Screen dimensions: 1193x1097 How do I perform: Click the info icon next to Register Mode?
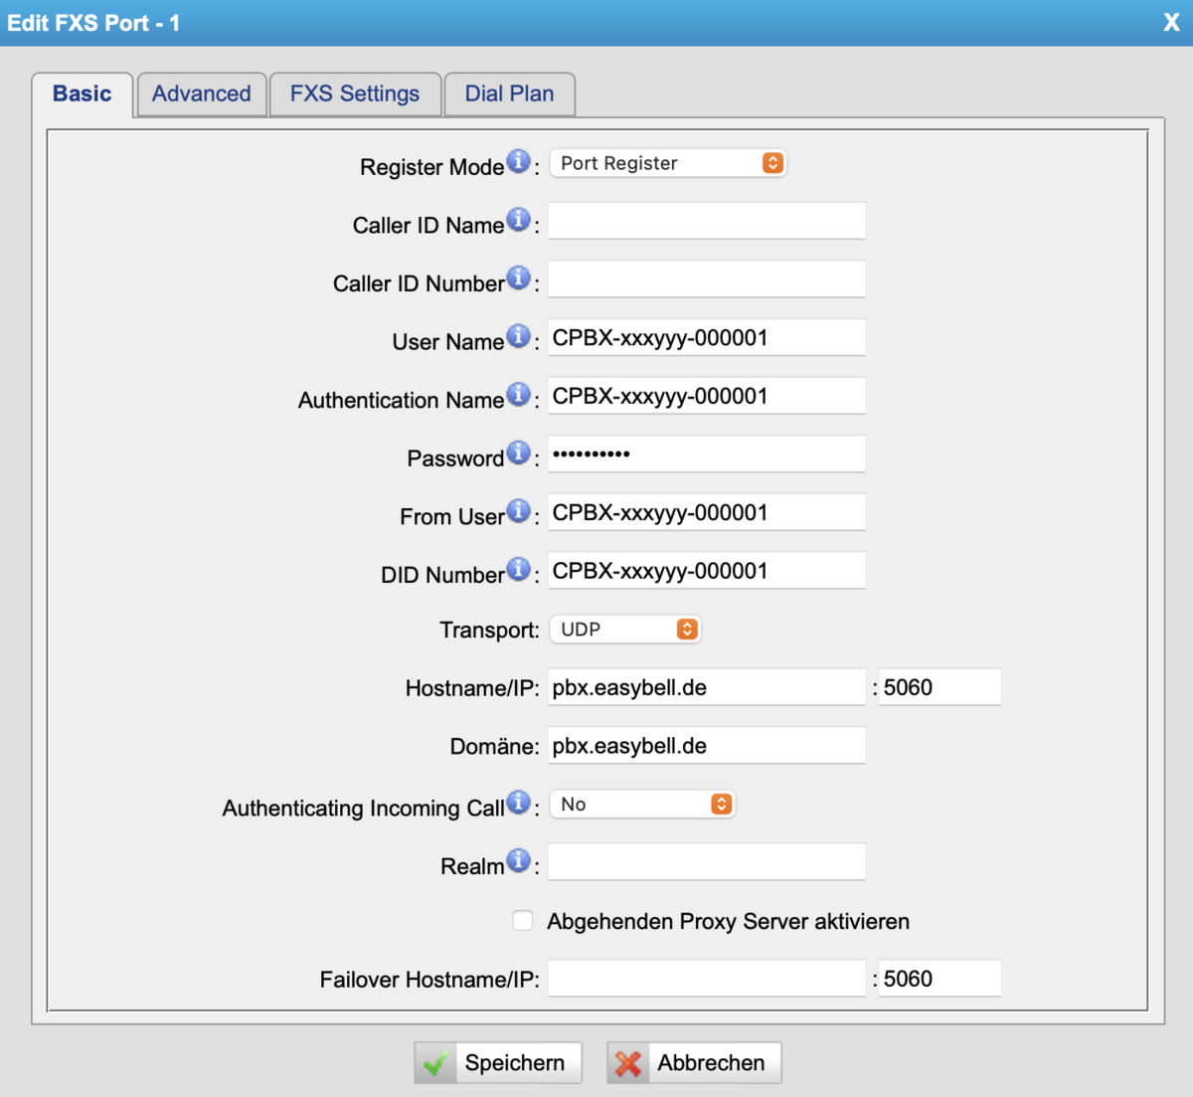click(518, 161)
